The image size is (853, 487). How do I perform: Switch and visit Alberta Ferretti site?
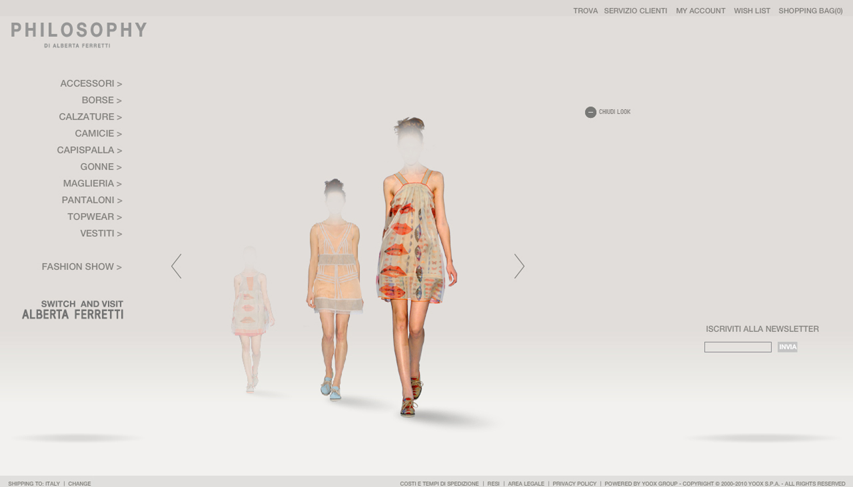click(x=73, y=310)
